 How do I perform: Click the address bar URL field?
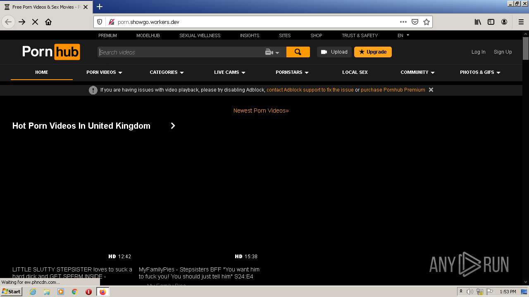(x=256, y=22)
